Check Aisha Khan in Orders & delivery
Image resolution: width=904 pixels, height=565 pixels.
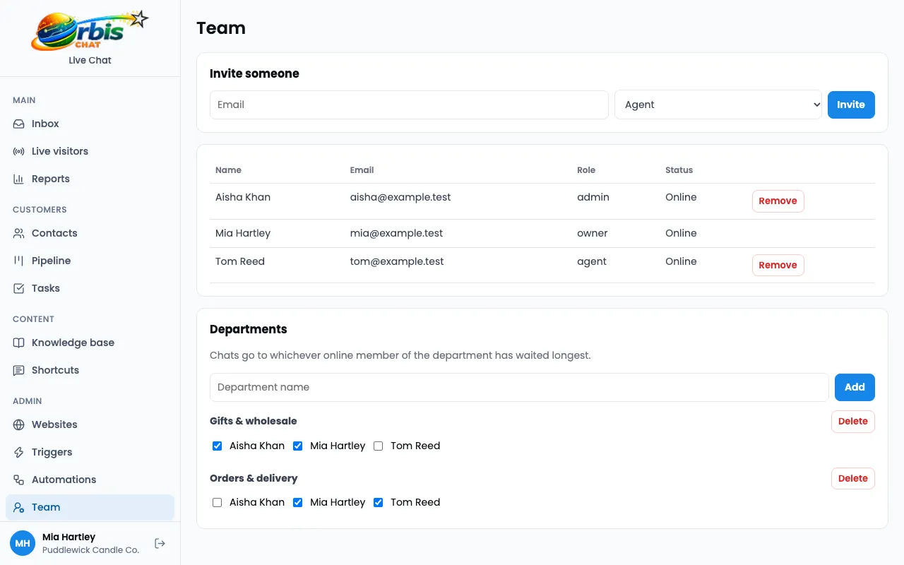[x=218, y=502]
